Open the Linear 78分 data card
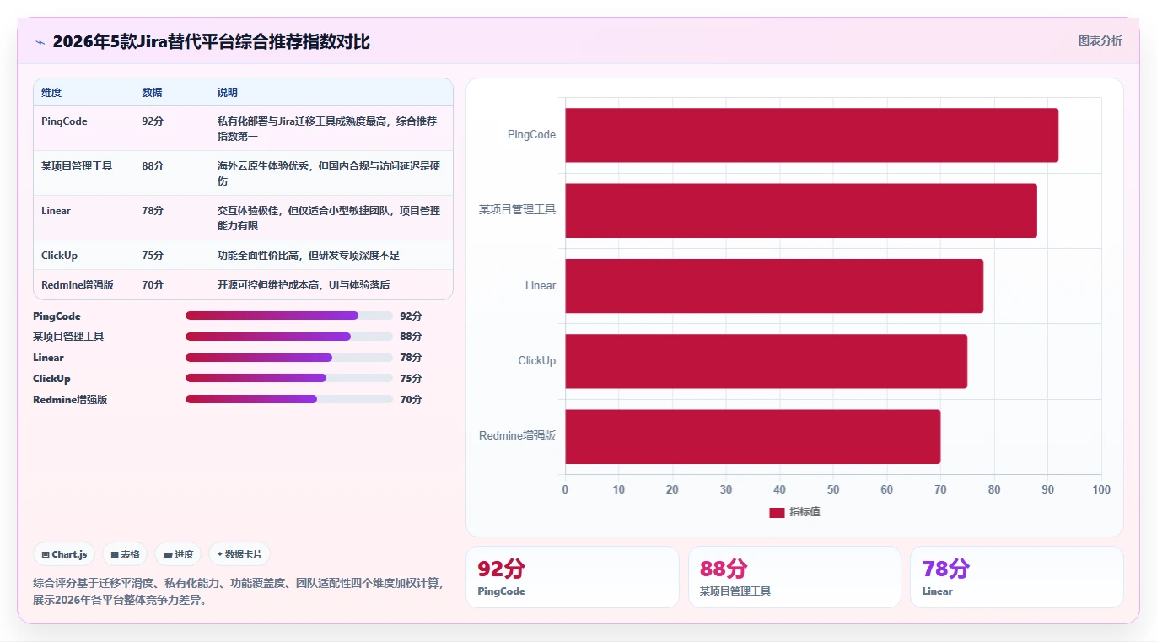Image resolution: width=1157 pixels, height=642 pixels. click(x=1017, y=577)
